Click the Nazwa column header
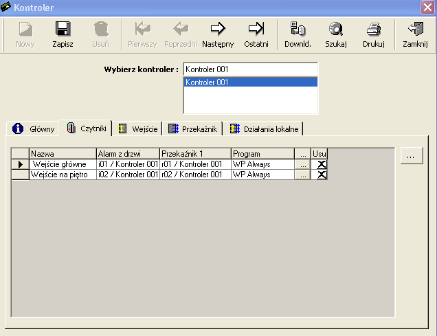The image size is (437, 336). 63,154
